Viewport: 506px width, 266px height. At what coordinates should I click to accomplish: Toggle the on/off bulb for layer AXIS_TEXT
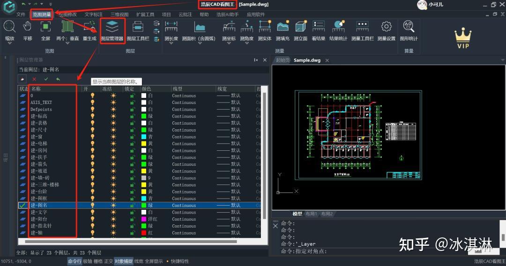point(93,102)
